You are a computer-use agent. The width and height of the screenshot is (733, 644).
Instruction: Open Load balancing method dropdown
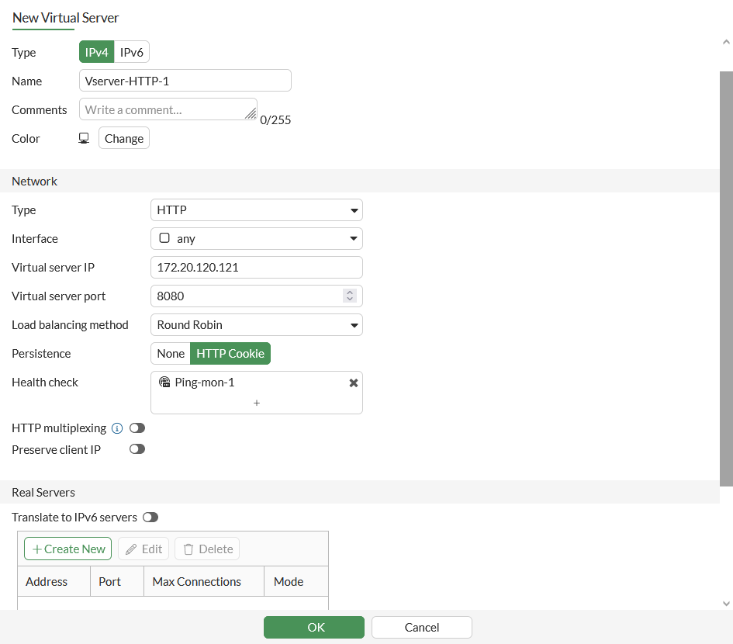coord(256,325)
